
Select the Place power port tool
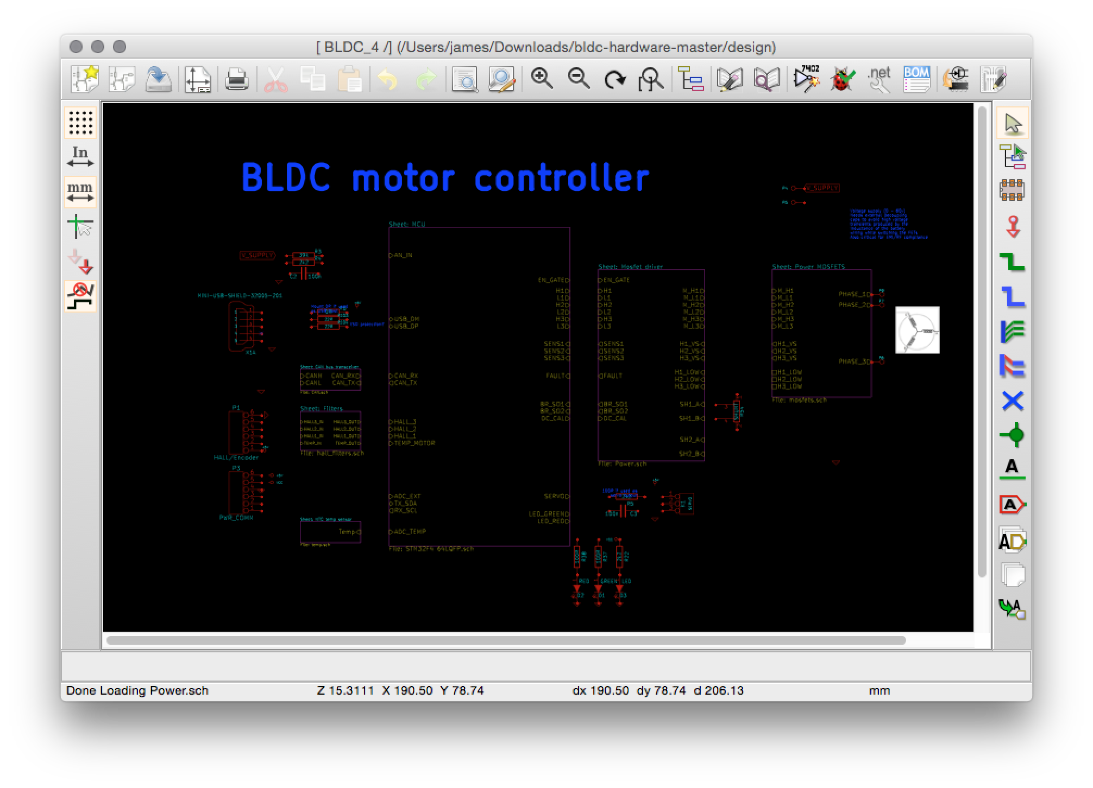tap(1013, 227)
